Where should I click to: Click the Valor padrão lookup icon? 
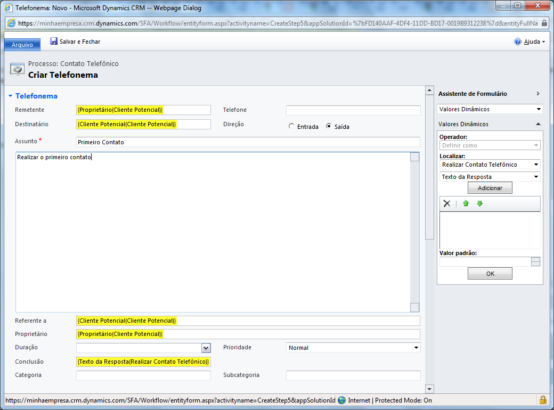click(536, 261)
